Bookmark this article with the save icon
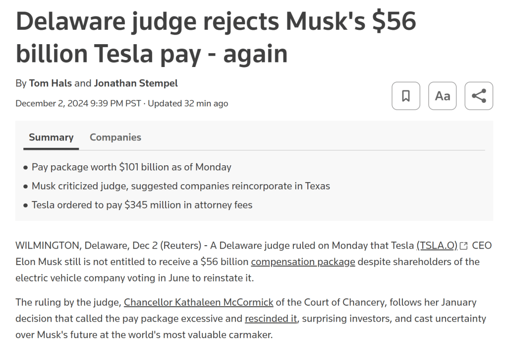 pyautogui.click(x=405, y=96)
